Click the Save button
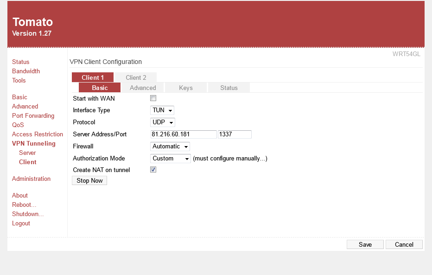The width and height of the screenshot is (432, 275). (365, 244)
